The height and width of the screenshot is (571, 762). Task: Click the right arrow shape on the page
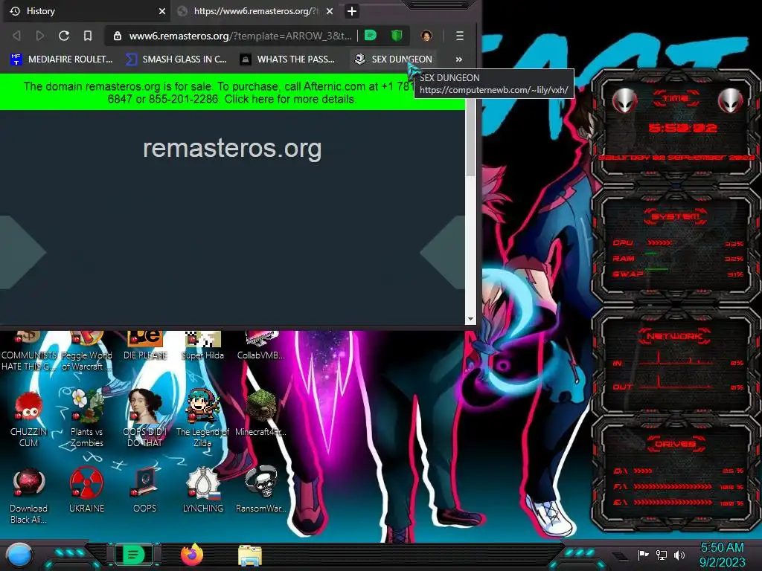pos(443,252)
